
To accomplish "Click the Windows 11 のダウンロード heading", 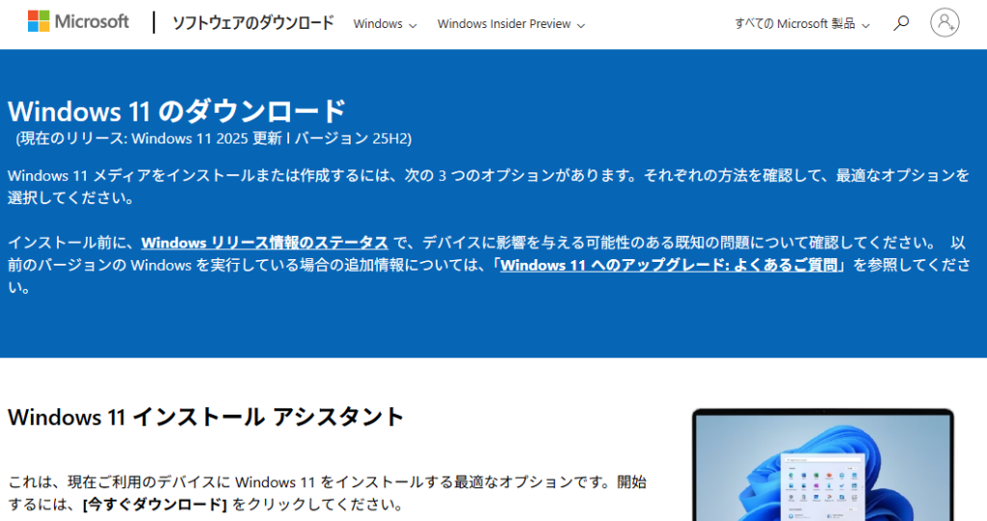I will 176,110.
